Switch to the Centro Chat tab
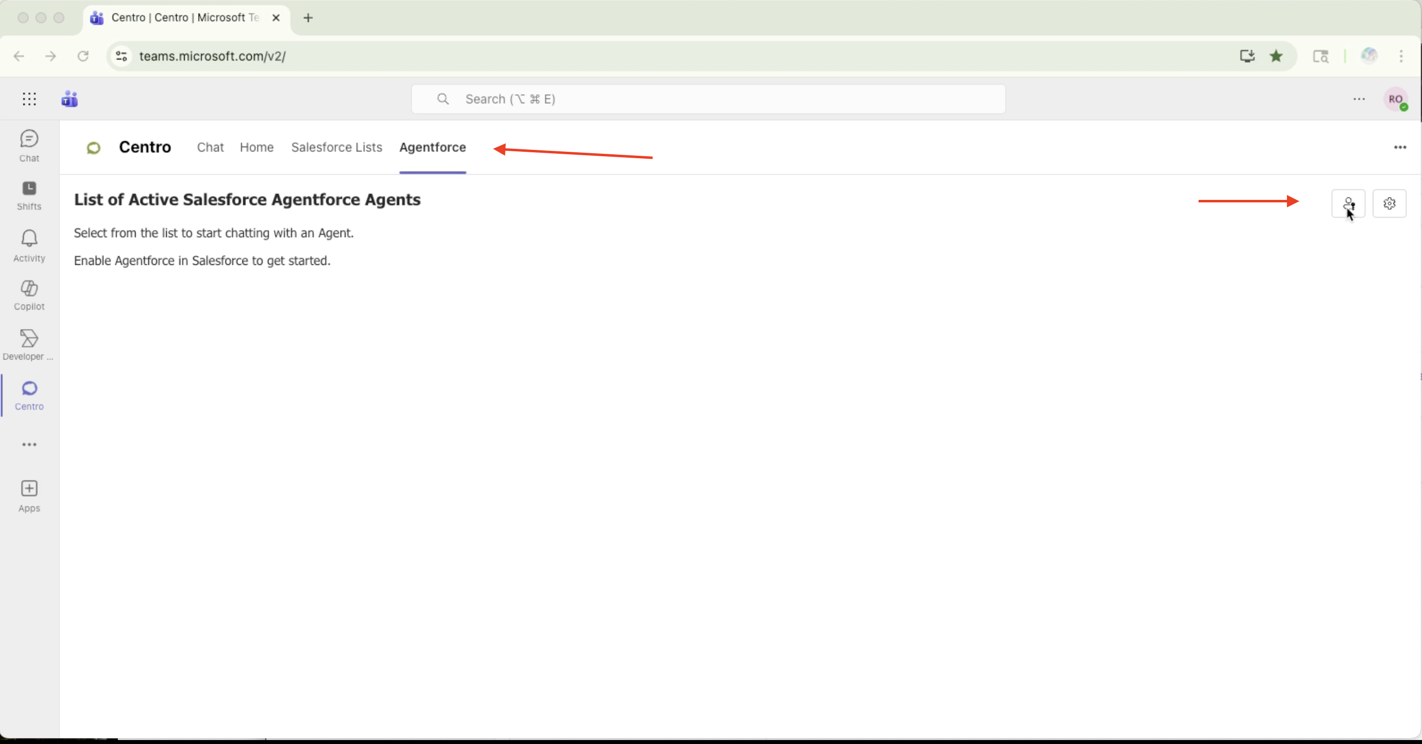 point(210,147)
